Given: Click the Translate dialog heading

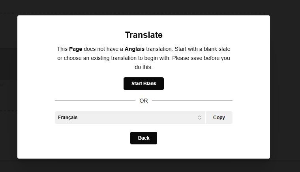Looking at the screenshot, I should (x=144, y=35).
